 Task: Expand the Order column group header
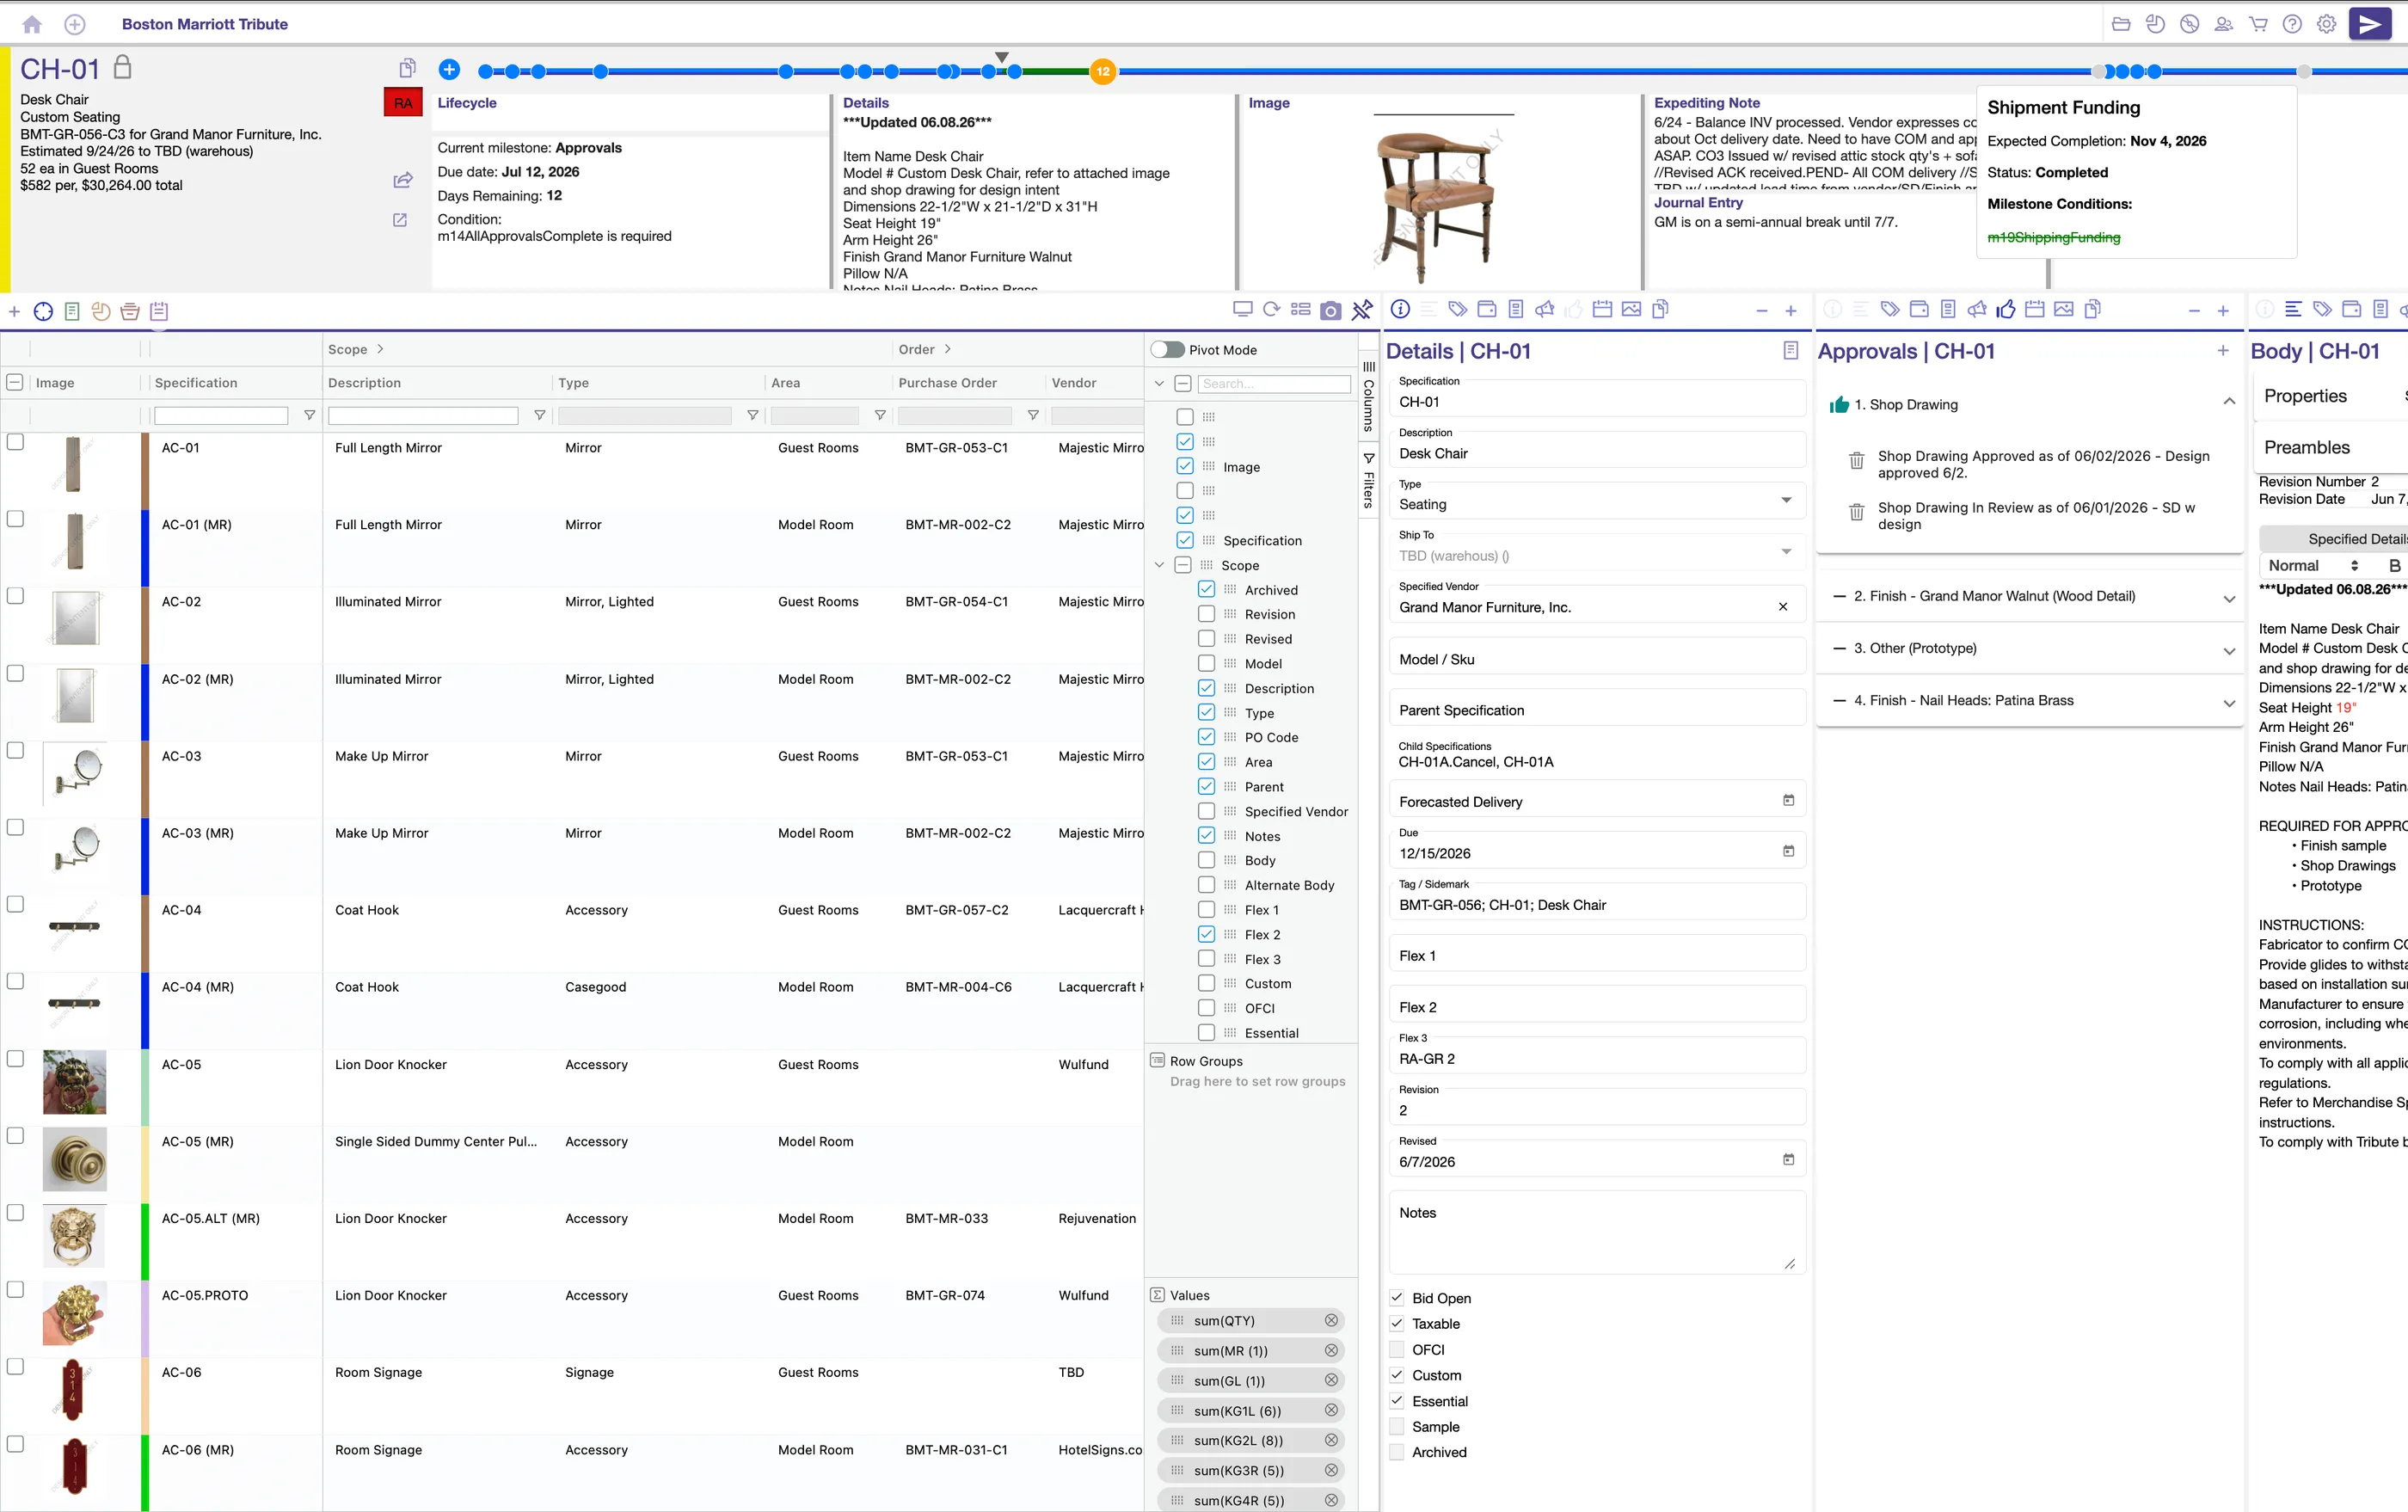[948, 349]
